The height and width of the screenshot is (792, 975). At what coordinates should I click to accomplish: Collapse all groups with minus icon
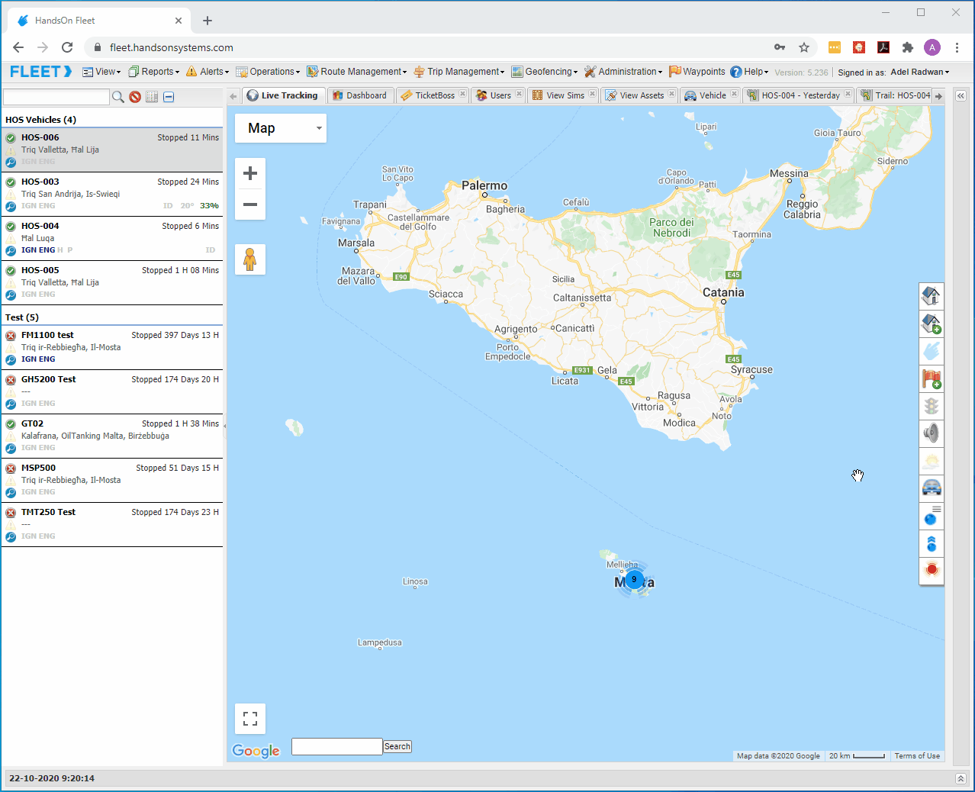169,97
